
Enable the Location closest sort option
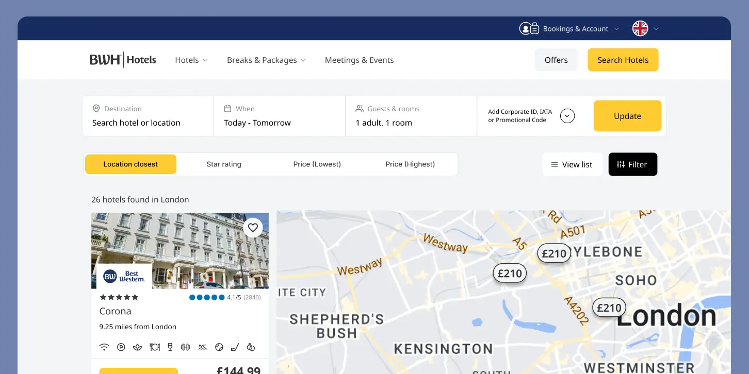[x=131, y=164]
